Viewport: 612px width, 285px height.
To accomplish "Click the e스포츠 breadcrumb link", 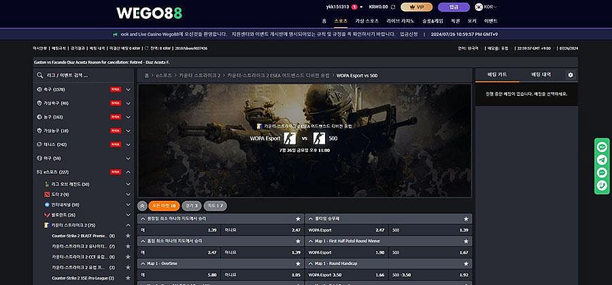I will click(164, 75).
